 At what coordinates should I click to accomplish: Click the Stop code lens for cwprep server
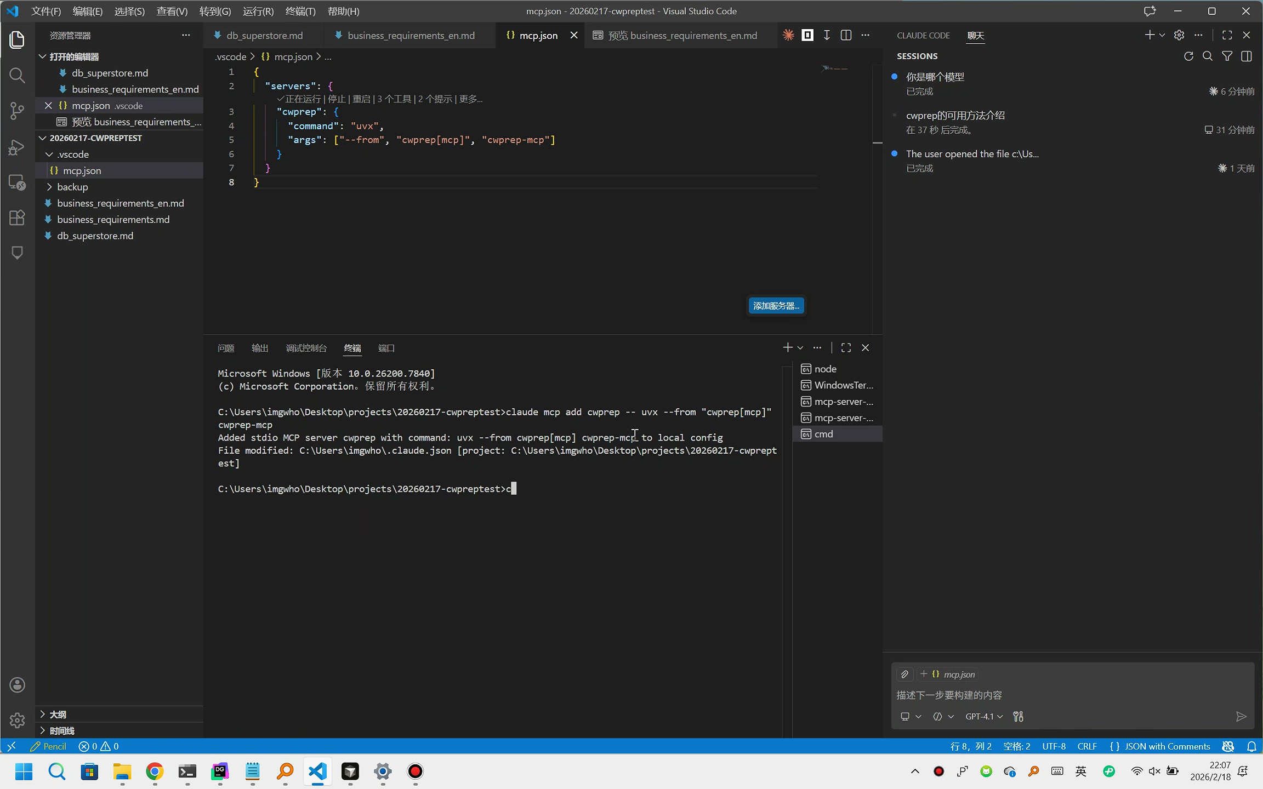[337, 99]
